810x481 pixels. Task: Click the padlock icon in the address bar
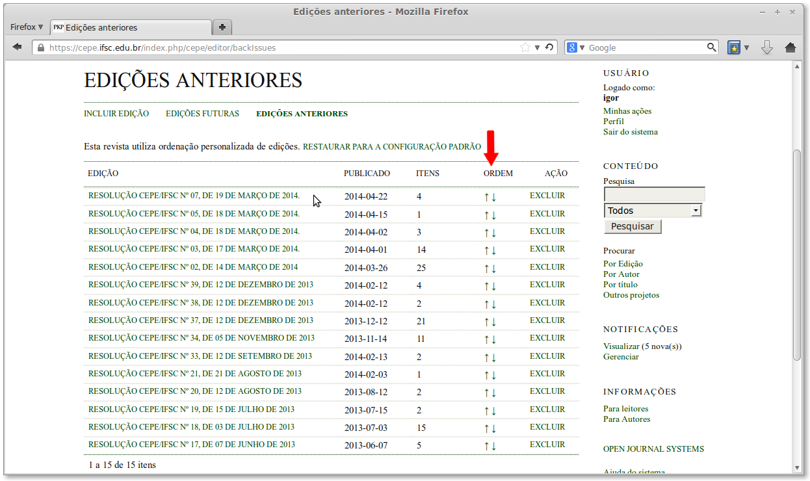40,47
